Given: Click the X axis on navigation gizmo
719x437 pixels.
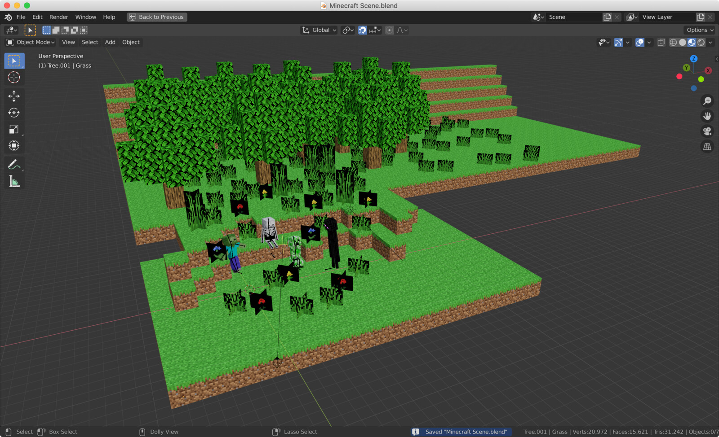Looking at the screenshot, I should click(708, 70).
